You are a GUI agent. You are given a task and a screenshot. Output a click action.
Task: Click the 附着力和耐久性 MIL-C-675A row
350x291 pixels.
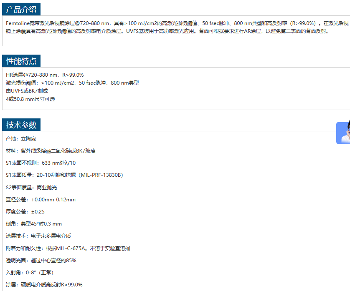pos(68,248)
